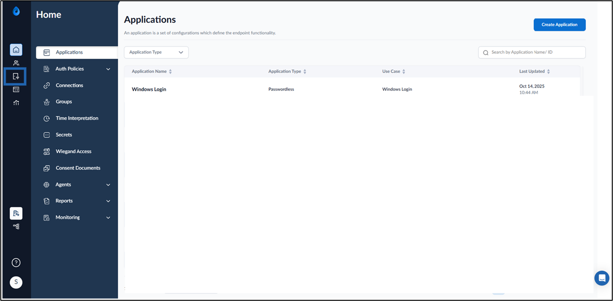This screenshot has width=613, height=301.
Task: Click the blue droplet logo icon
Action: point(16,11)
